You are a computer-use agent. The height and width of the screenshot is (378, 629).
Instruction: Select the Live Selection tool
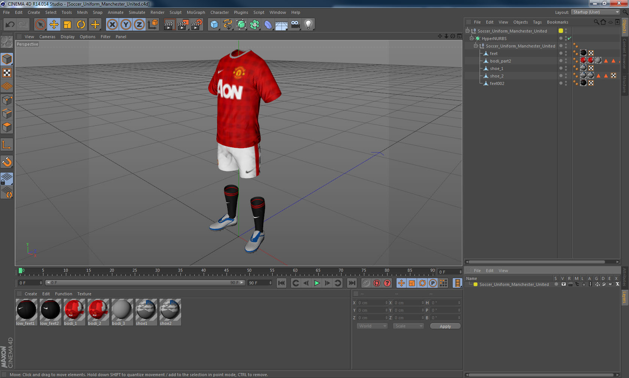pyautogui.click(x=40, y=25)
